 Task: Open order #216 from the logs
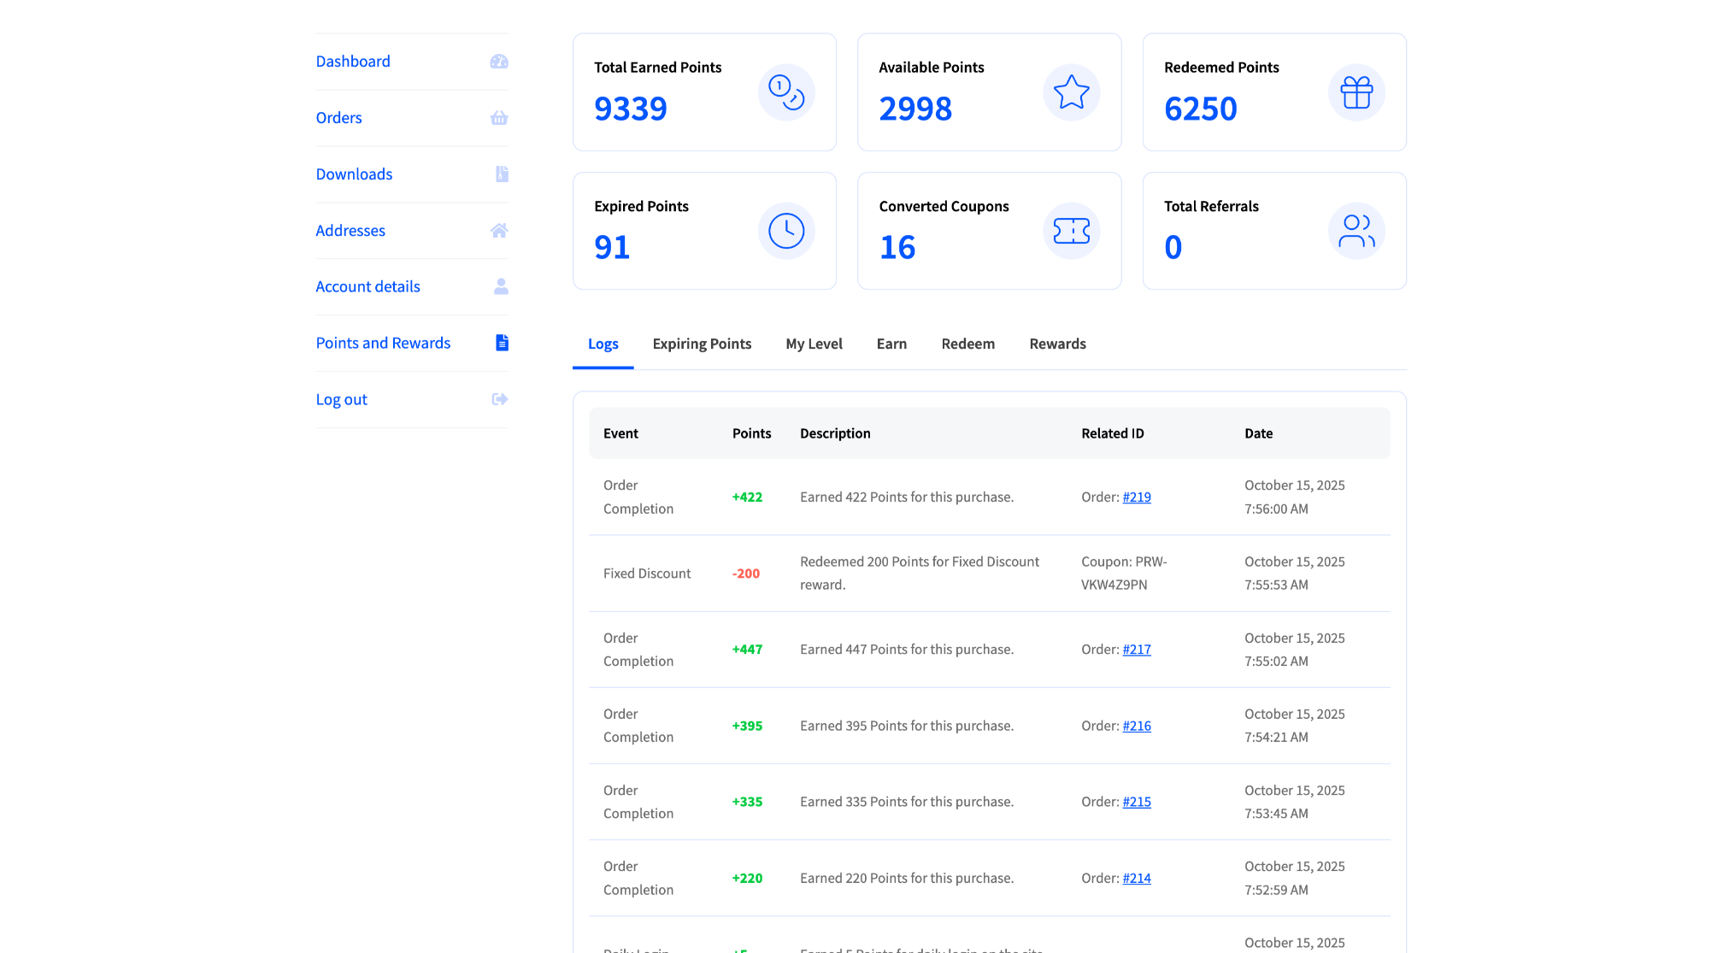click(x=1137, y=726)
